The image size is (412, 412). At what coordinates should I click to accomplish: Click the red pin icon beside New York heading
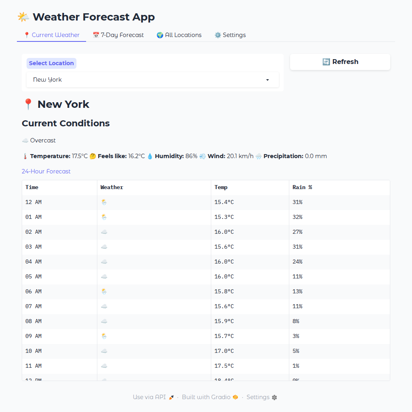(x=28, y=104)
